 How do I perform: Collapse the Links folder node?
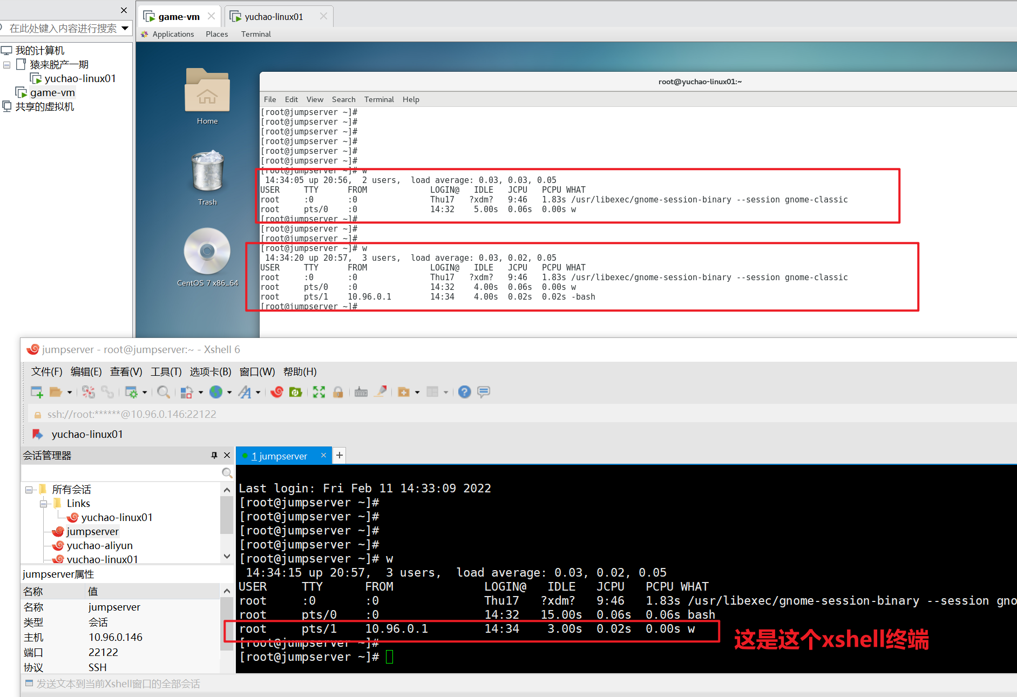[x=43, y=504]
